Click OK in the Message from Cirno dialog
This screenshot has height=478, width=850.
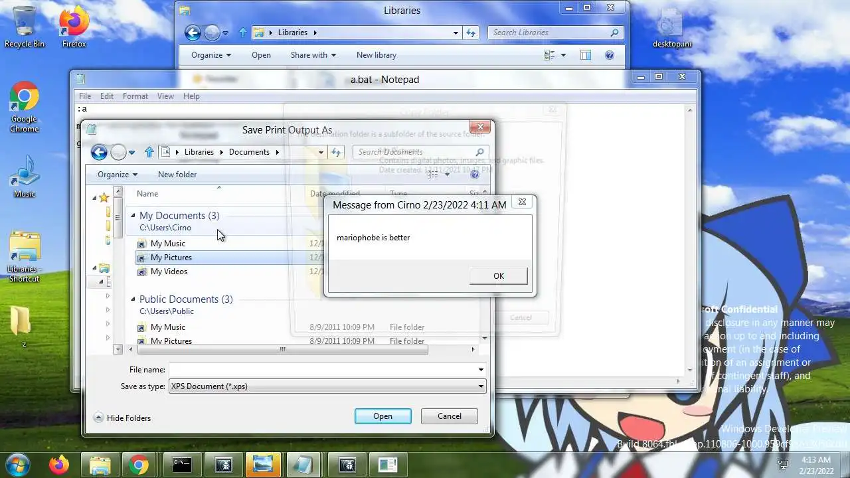pos(498,276)
